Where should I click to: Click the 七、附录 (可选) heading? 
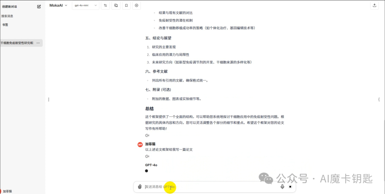(158, 90)
